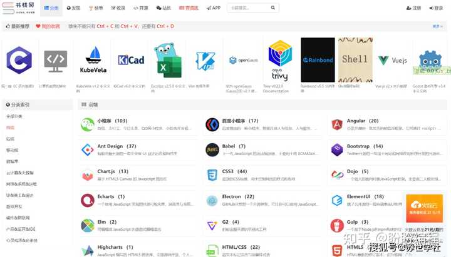Viewport: 451px width, 257px height.
Task: Click the ElementUI hexagon icon
Action: pyautogui.click(x=337, y=200)
